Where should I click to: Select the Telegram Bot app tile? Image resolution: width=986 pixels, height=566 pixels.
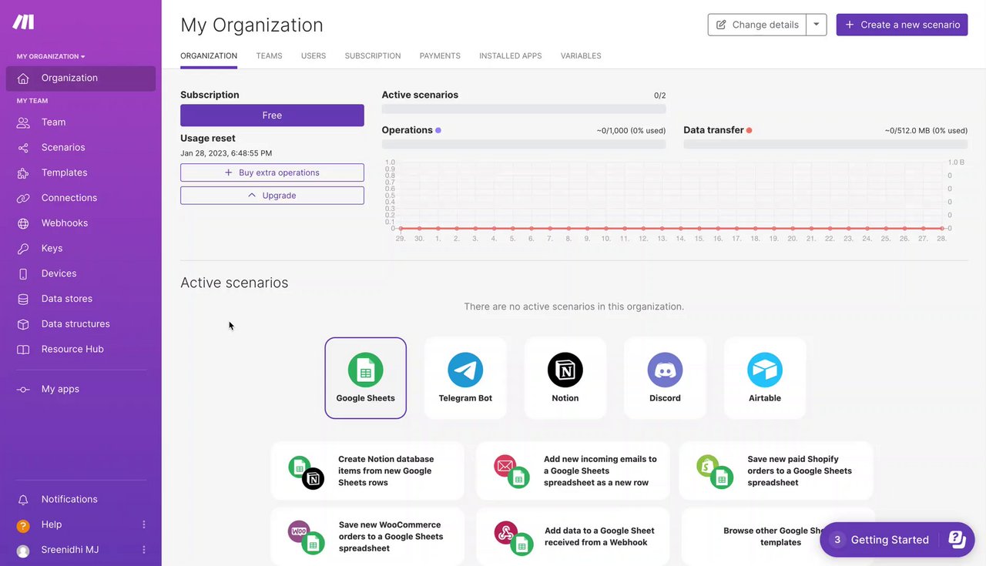point(465,378)
